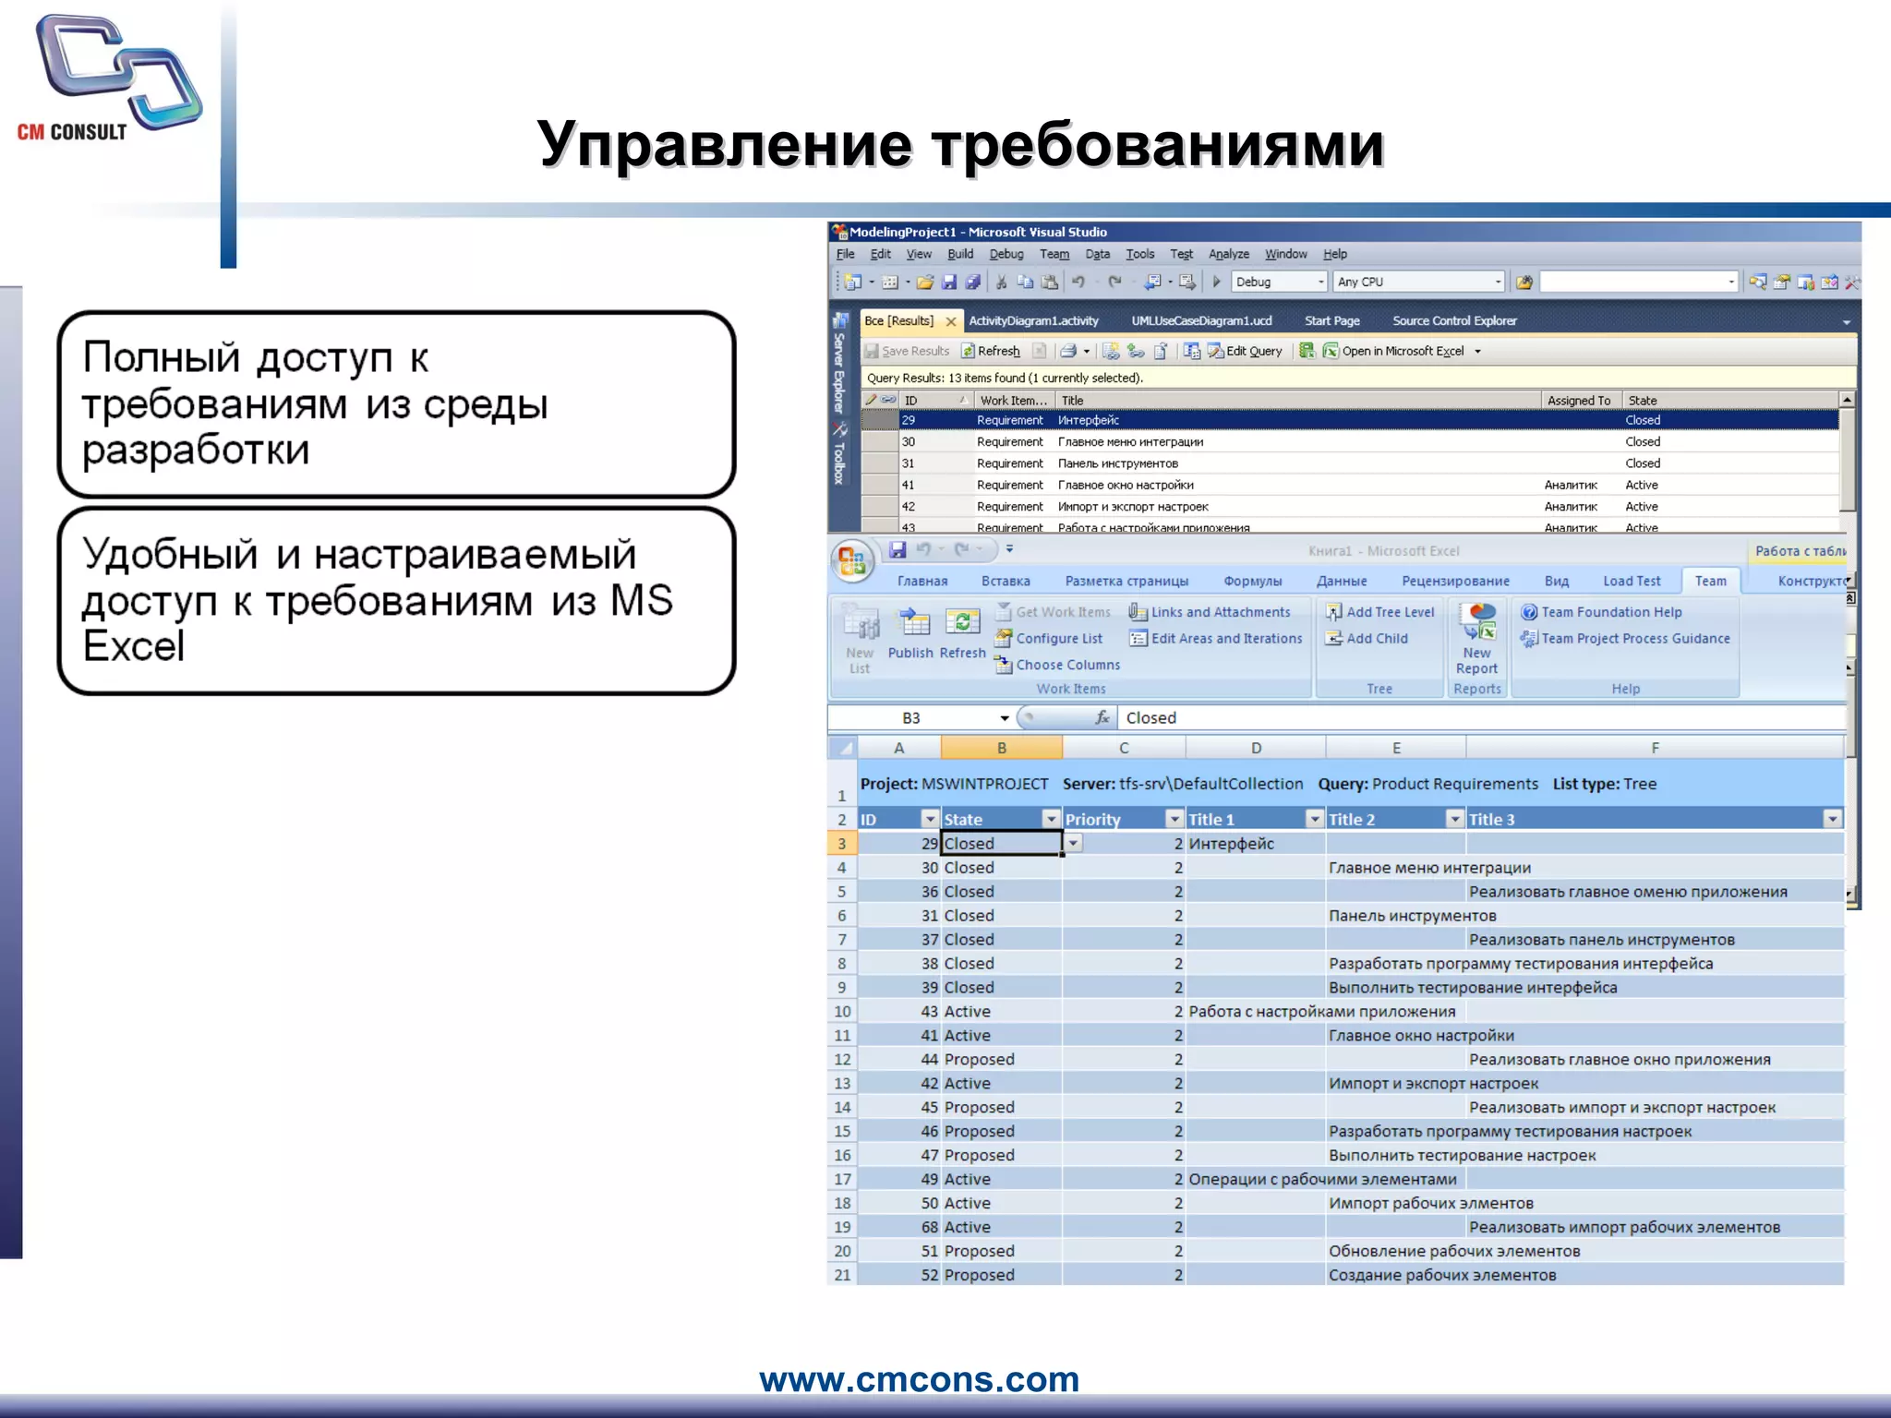The width and height of the screenshot is (1891, 1418).
Task: Click the Visual Studio search combo box
Action: [1639, 282]
